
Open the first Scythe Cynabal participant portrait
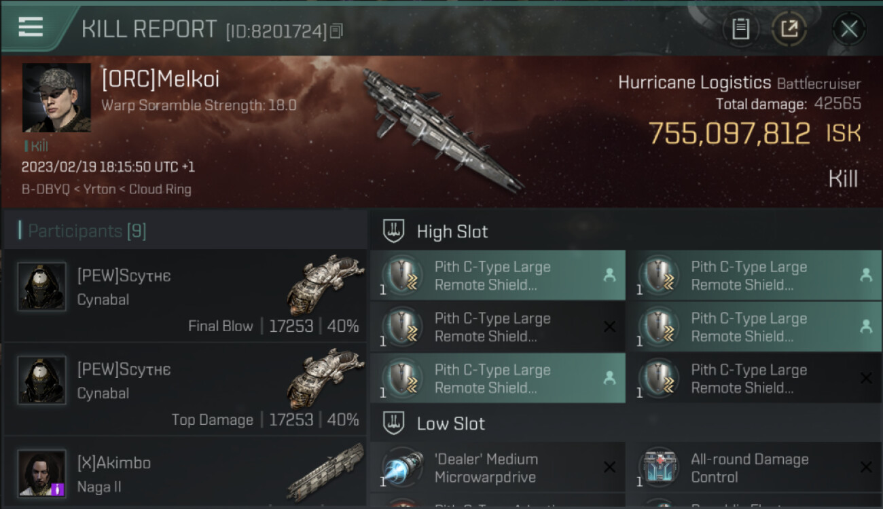pos(41,287)
